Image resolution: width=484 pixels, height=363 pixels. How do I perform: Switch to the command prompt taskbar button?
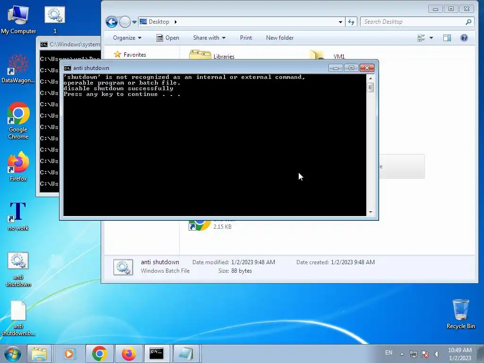pyautogui.click(x=157, y=354)
